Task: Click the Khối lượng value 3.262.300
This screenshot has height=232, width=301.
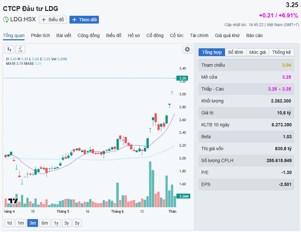Action: point(281,101)
